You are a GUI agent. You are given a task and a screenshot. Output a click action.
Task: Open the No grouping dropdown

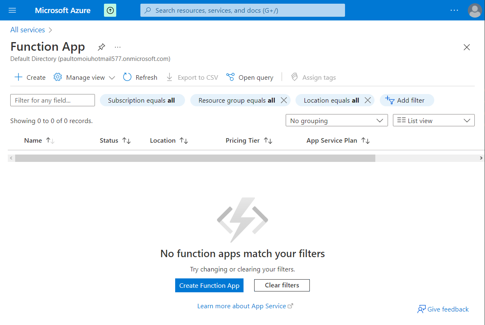[x=336, y=121]
